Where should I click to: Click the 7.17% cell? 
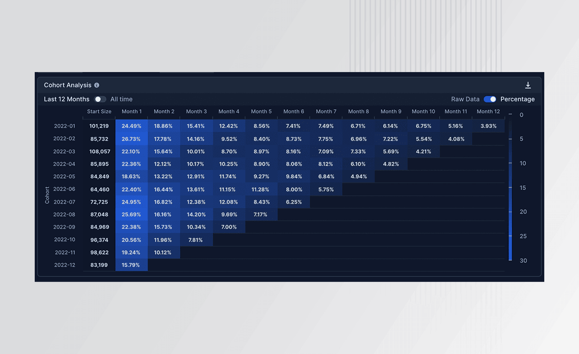pyautogui.click(x=261, y=214)
